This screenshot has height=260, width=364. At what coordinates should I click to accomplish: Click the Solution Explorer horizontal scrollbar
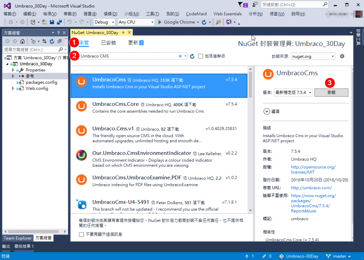tap(33, 232)
